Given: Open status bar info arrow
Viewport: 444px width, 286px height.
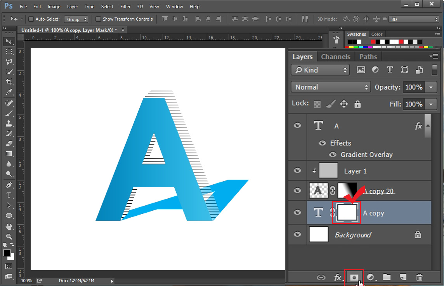Looking at the screenshot, I should pos(112,281).
